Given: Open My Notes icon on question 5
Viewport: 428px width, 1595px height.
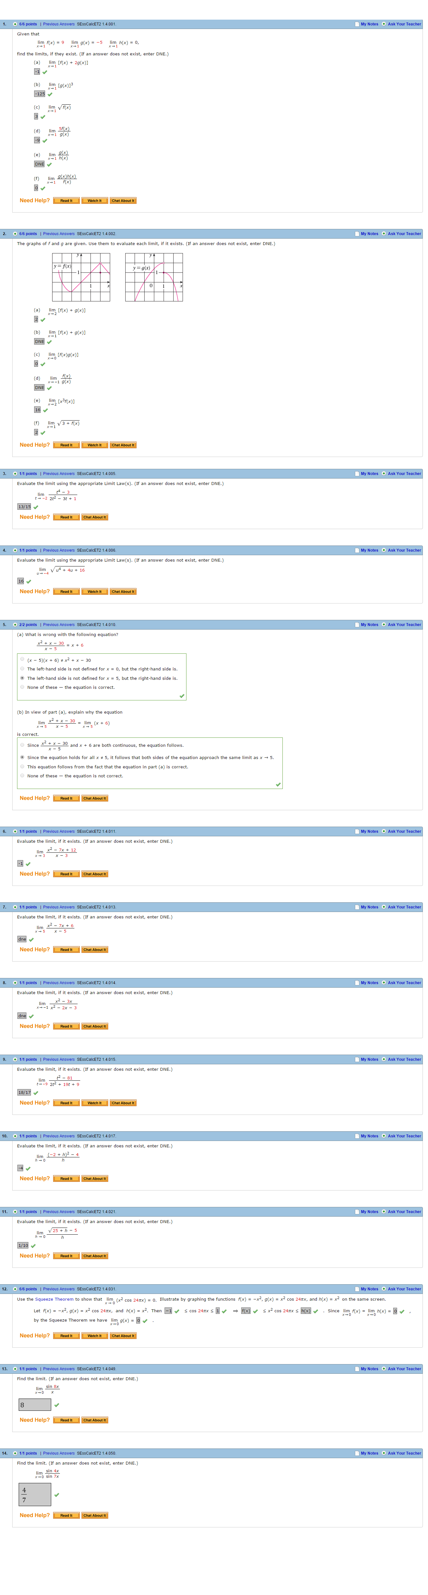Looking at the screenshot, I should (357, 625).
